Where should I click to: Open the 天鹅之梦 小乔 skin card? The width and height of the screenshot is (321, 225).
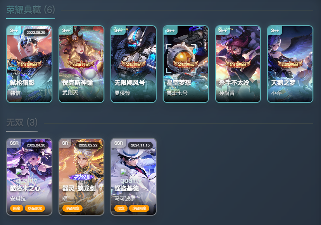290,64
